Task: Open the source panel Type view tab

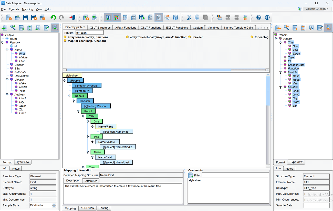Action: point(23,162)
